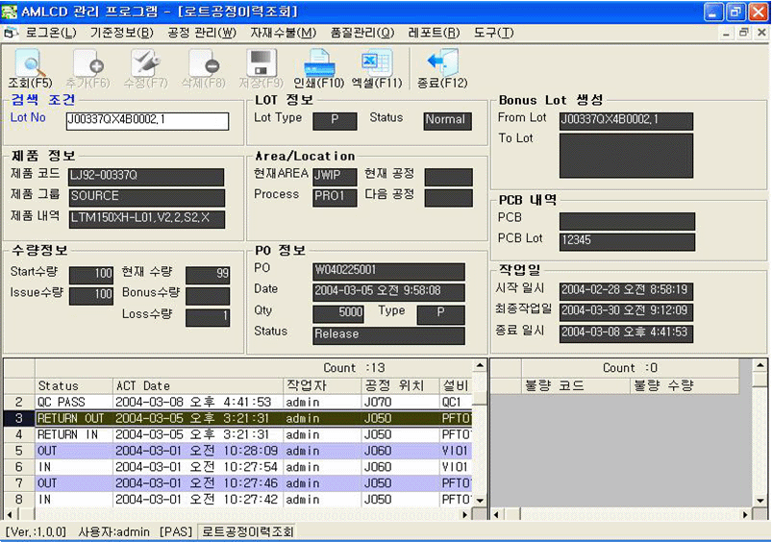Click the Status field showing Release
This screenshot has width=772, height=542.
point(388,335)
